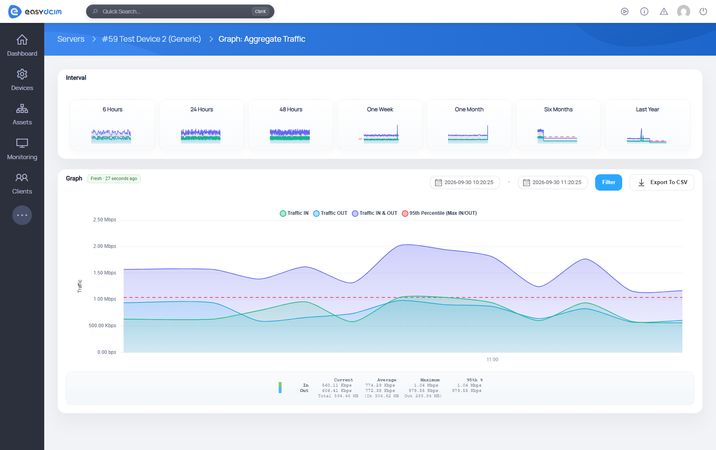This screenshot has height=450, width=716.
Task: Click the Filter button
Action: [609, 182]
